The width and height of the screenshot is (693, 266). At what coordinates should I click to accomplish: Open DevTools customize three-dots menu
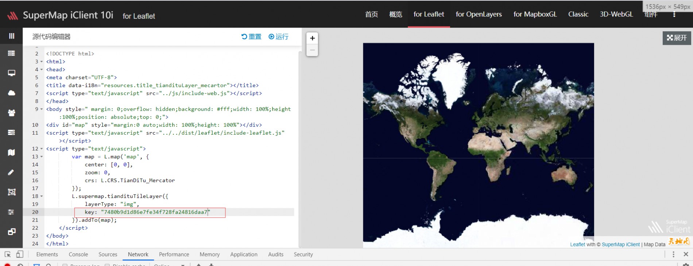(673, 254)
